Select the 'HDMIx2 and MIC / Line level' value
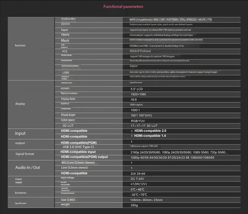 click(x=157, y=46)
